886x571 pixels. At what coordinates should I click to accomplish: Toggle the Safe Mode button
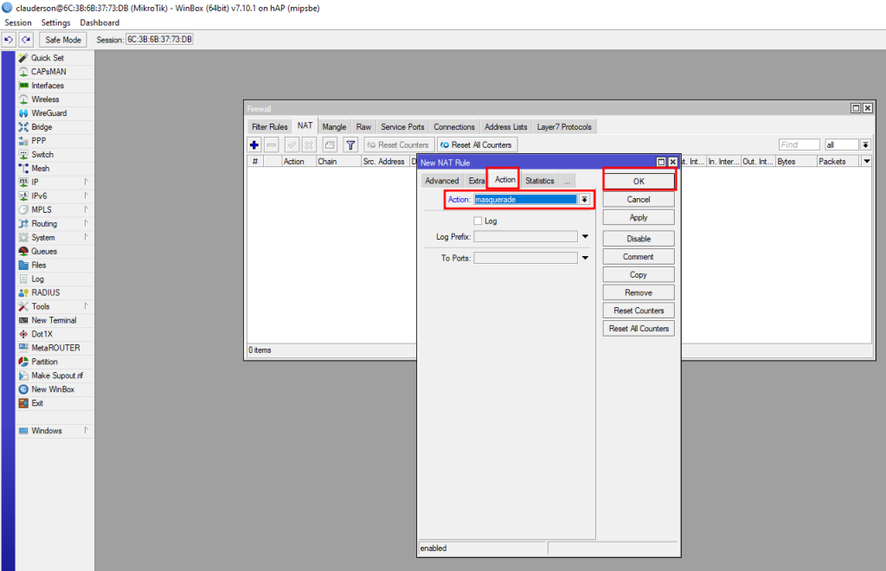pos(62,40)
